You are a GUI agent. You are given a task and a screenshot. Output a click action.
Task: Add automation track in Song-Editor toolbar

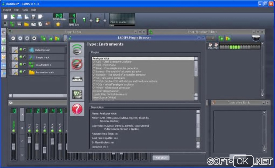pyautogui.click(x=57, y=38)
